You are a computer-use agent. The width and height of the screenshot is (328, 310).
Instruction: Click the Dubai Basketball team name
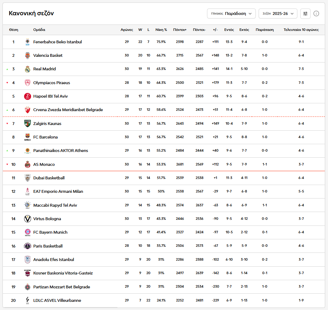coord(49,178)
